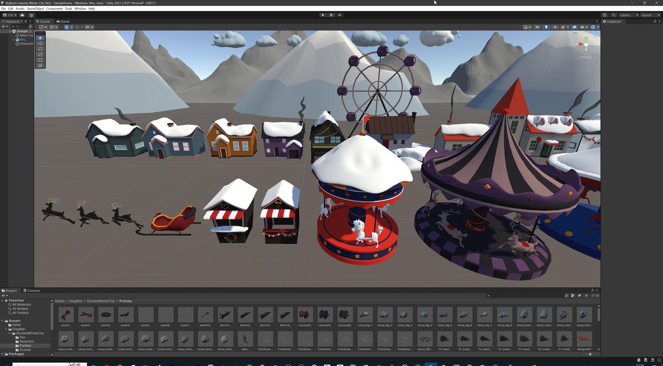Select All Materials favorite search
Screen dimensions: 663x366
[x=22, y=304]
